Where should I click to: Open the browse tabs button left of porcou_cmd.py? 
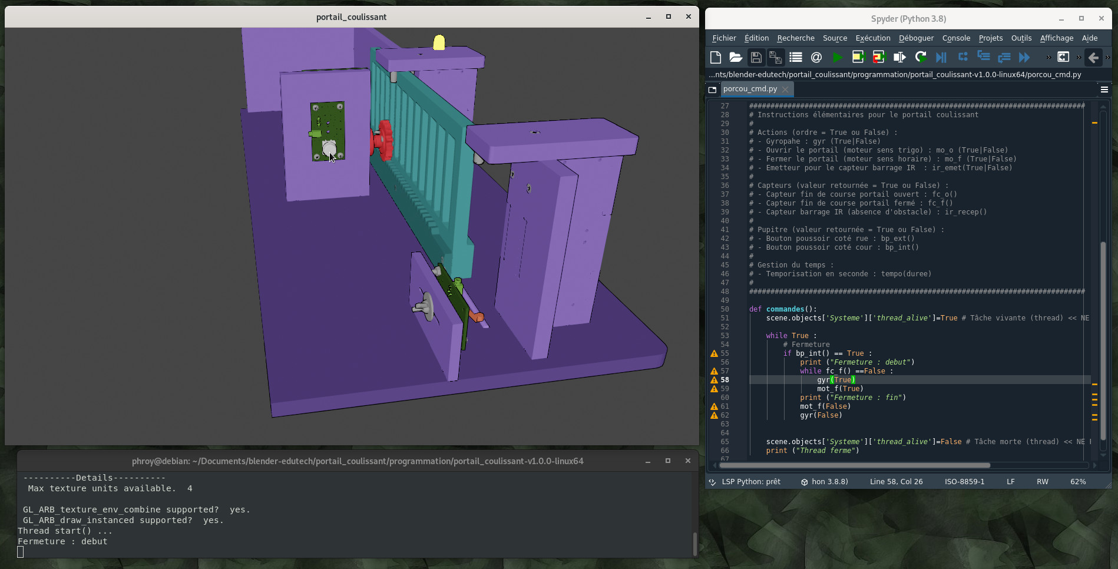[712, 90]
